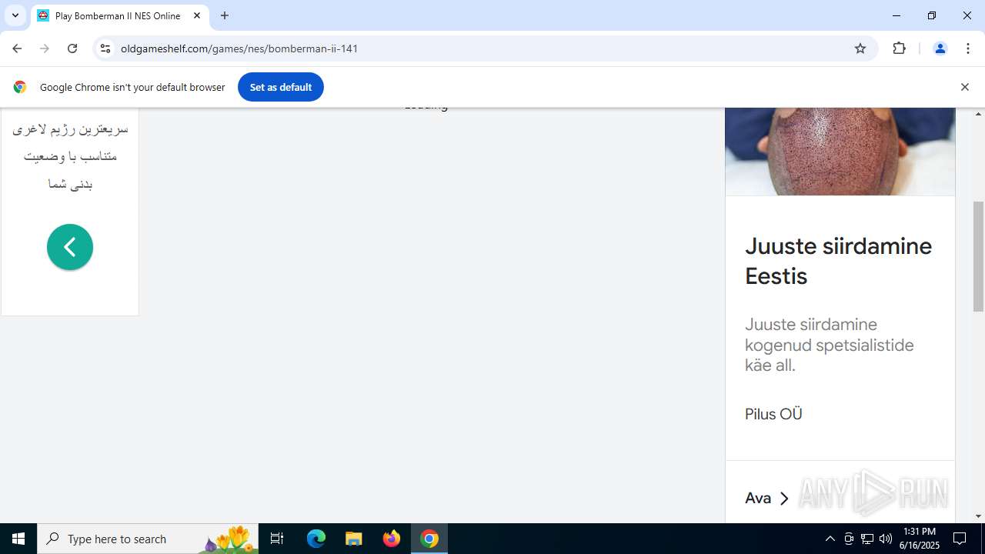Screen dimensions: 985x554
Task: Click the scrollbar down arrow
Action: click(978, 516)
